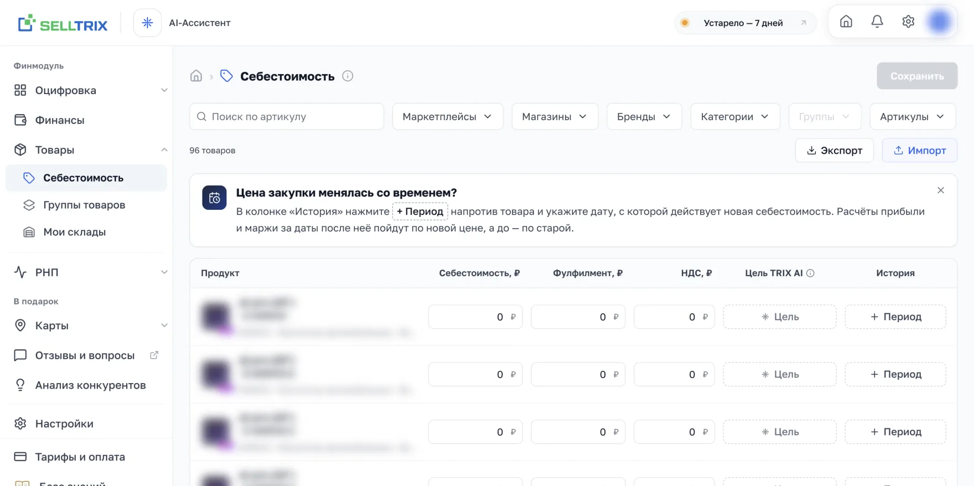Click the + Период chip in the hint banner
The image size is (974, 486).
pos(421,211)
